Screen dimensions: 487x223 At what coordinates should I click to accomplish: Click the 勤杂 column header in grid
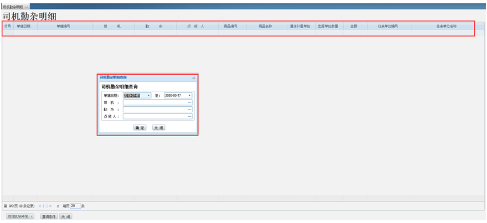point(156,27)
